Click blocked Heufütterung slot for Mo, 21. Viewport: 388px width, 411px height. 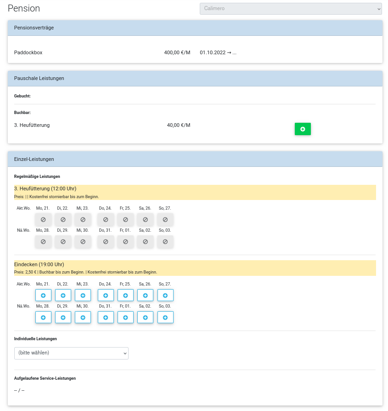pyautogui.click(x=43, y=219)
